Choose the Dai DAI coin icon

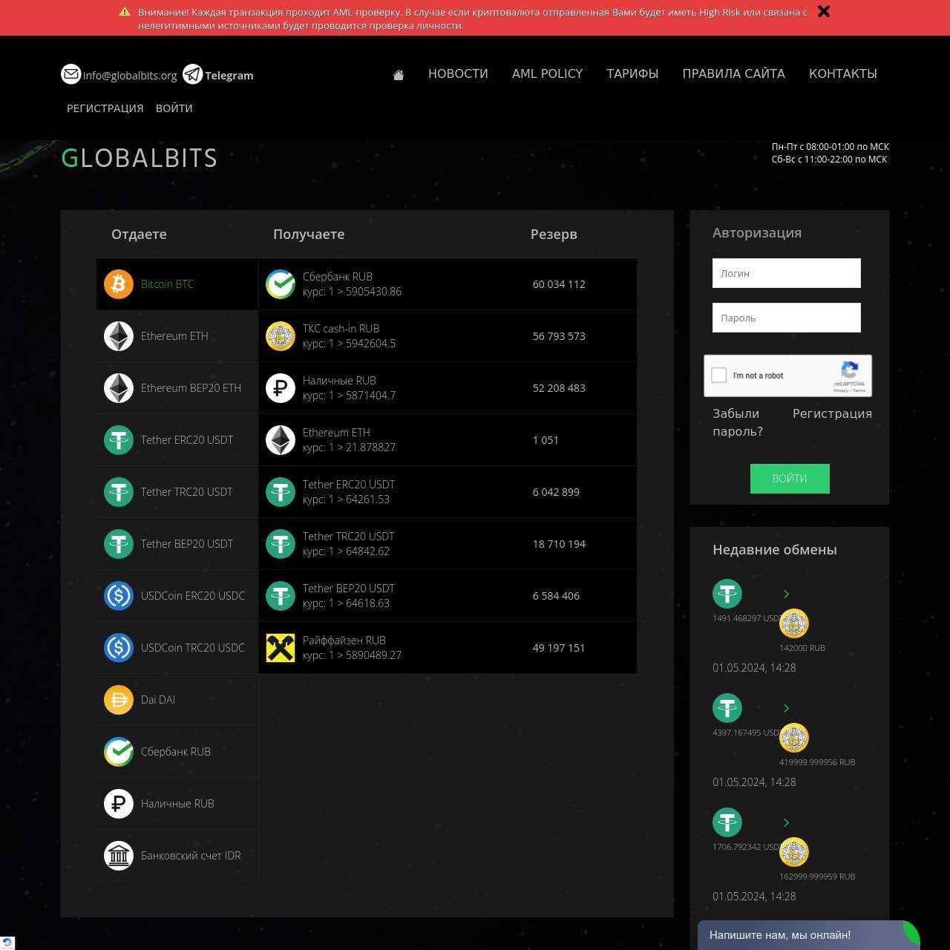click(119, 700)
